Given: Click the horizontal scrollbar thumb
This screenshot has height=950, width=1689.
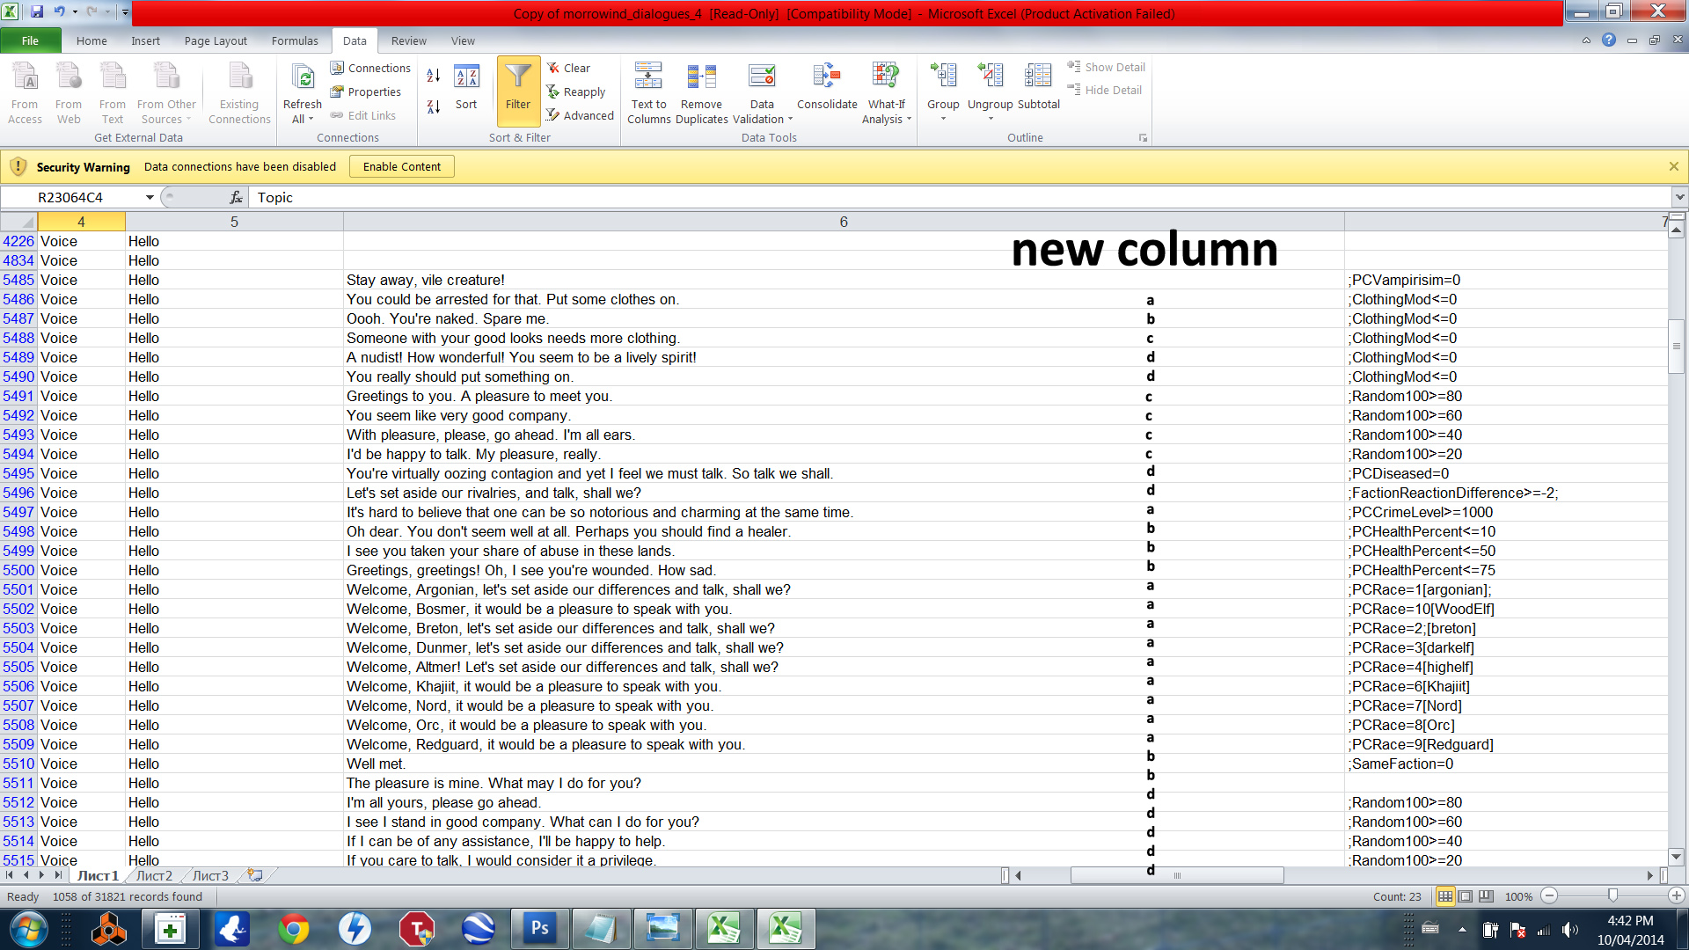Looking at the screenshot, I should pos(1177,875).
